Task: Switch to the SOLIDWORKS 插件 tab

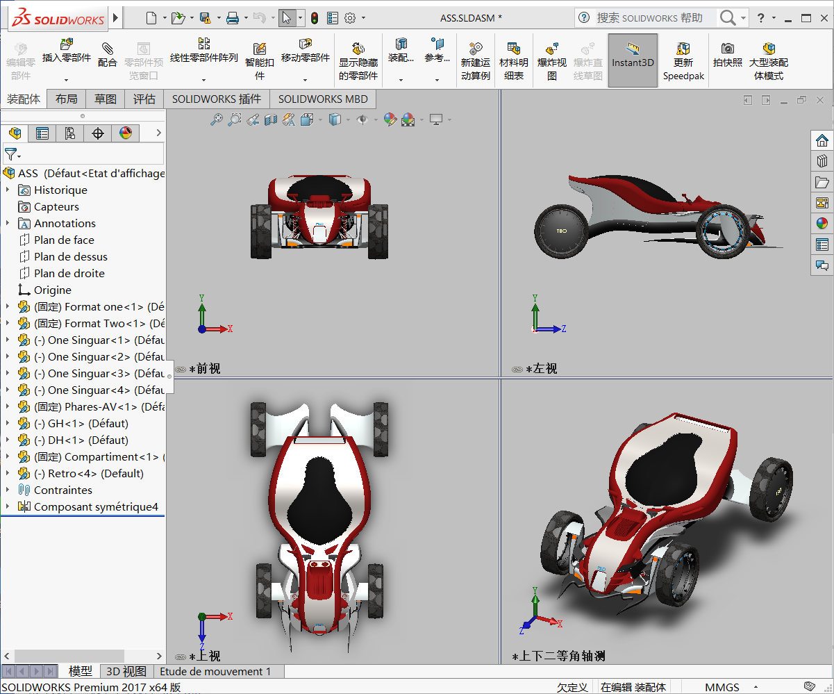Action: (217, 99)
